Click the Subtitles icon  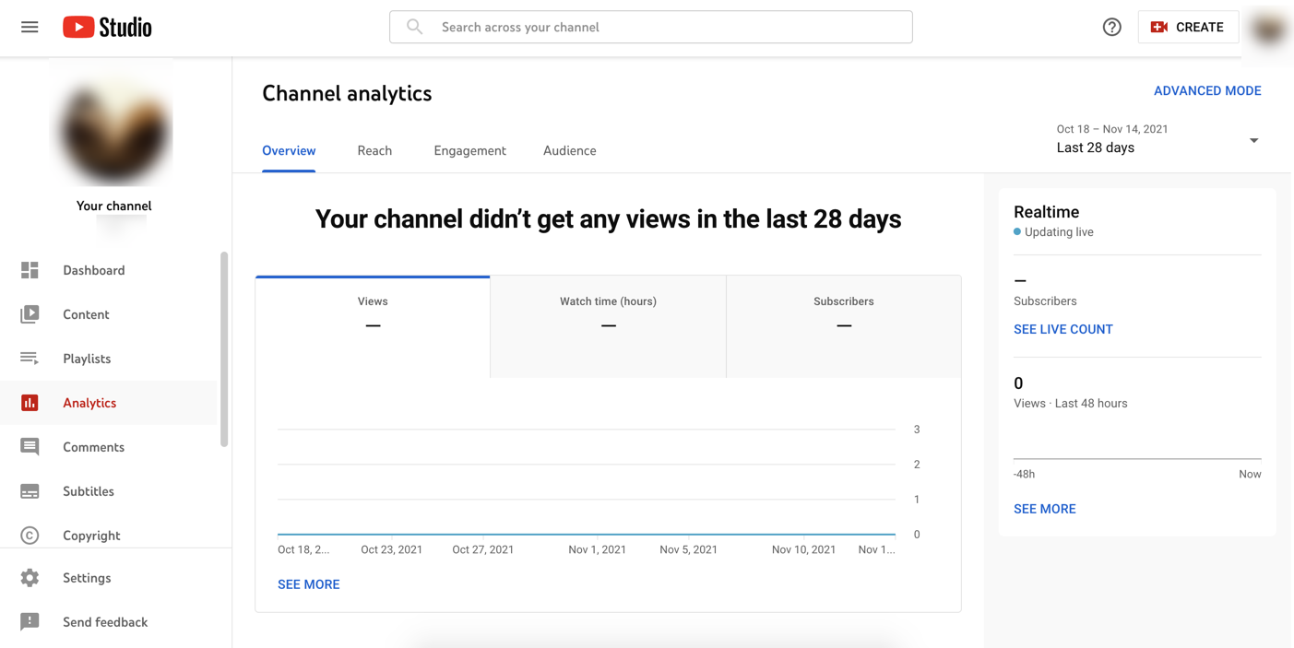coord(30,491)
